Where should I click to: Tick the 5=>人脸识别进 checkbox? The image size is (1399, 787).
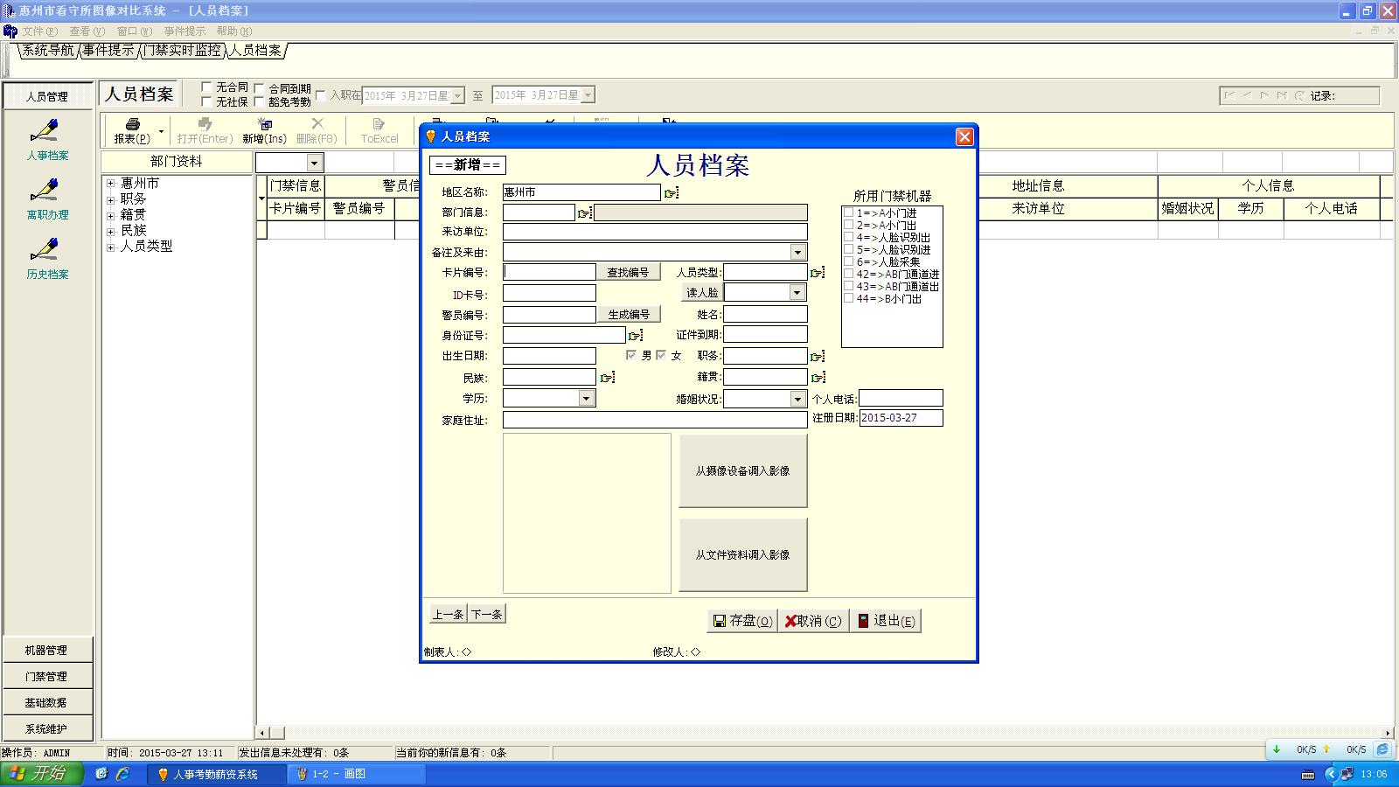[x=848, y=249]
